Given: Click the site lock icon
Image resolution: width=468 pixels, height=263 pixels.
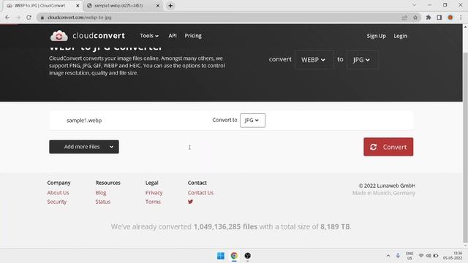Looking at the screenshot, I should point(42,18).
